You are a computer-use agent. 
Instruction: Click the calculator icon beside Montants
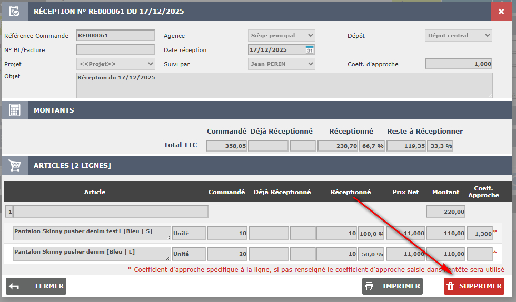pyautogui.click(x=14, y=110)
